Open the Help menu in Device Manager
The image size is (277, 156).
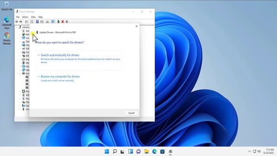[x=40, y=17]
